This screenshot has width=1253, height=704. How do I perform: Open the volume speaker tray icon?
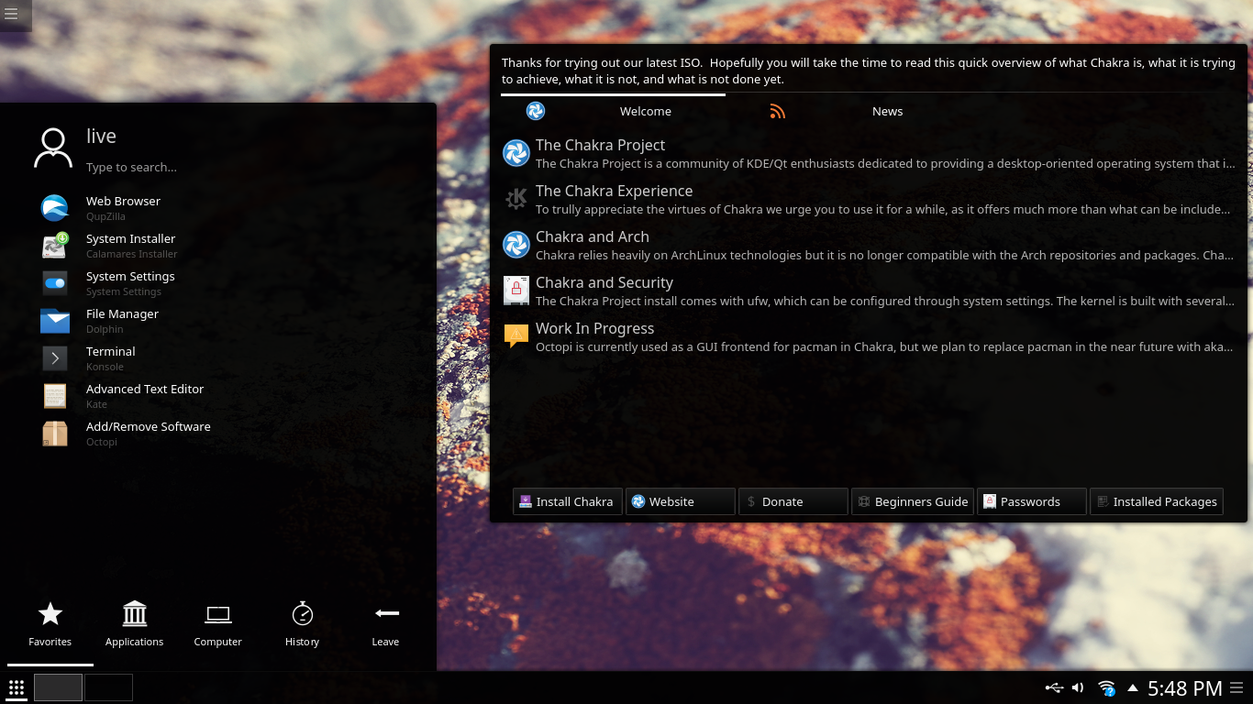tap(1078, 687)
